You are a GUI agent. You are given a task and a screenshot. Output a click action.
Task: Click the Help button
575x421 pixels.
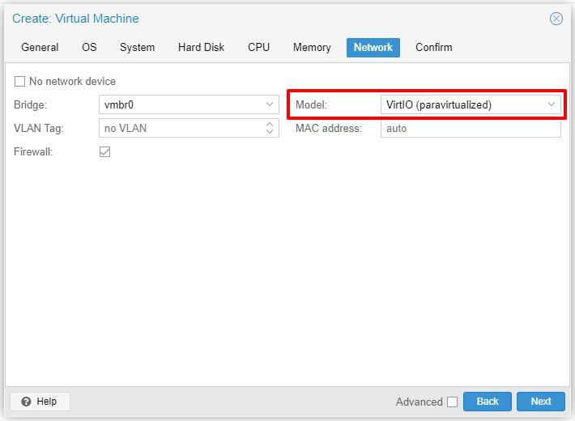point(40,402)
